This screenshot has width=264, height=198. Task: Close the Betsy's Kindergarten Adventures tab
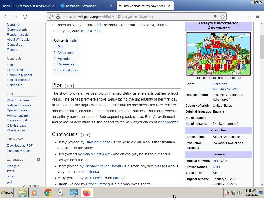click(169, 6)
